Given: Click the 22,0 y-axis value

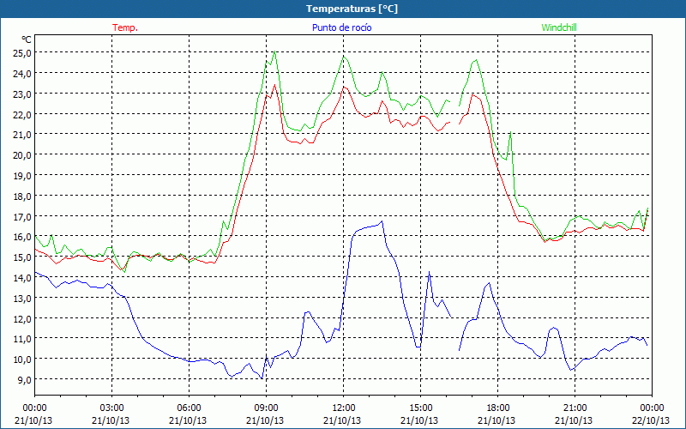Looking at the screenshot, I should (23, 115).
